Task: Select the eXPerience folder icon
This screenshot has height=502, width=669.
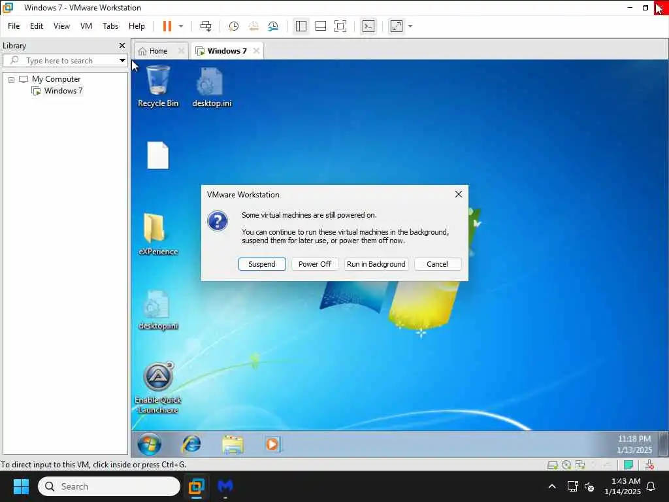Action: pyautogui.click(x=158, y=233)
